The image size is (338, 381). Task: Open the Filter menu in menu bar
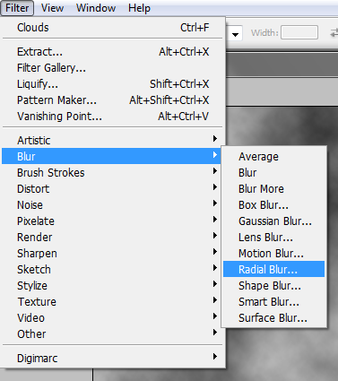click(17, 8)
